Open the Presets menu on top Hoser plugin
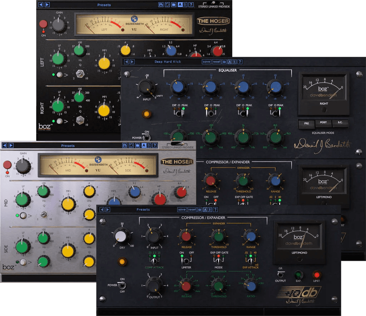 (x=104, y=5)
